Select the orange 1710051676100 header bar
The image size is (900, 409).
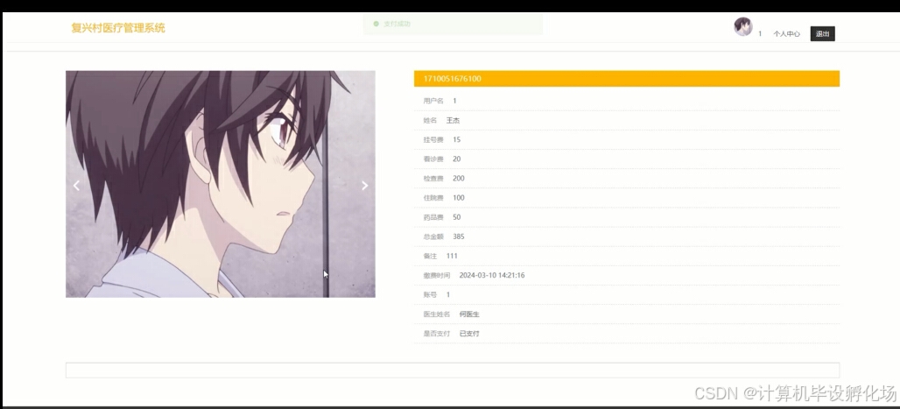(x=626, y=79)
